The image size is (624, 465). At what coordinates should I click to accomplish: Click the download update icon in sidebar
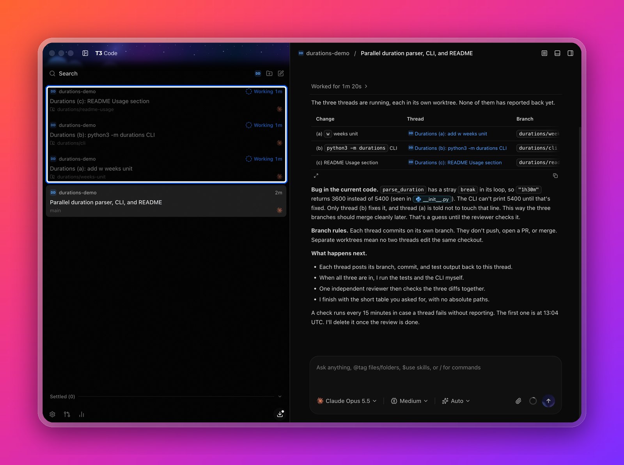tap(280, 414)
